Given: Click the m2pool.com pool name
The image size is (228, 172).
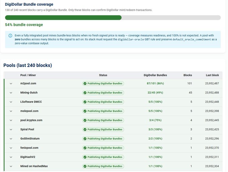Looking at the screenshot, I should 28,83.
